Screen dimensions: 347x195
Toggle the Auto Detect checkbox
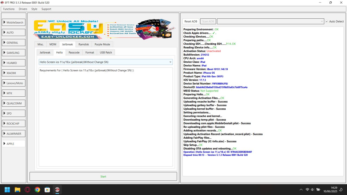pos(327,21)
